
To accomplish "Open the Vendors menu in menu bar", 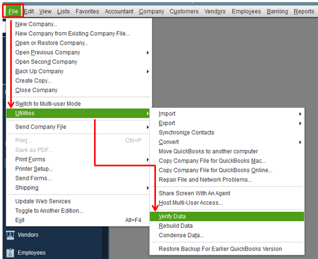I will [215, 11].
